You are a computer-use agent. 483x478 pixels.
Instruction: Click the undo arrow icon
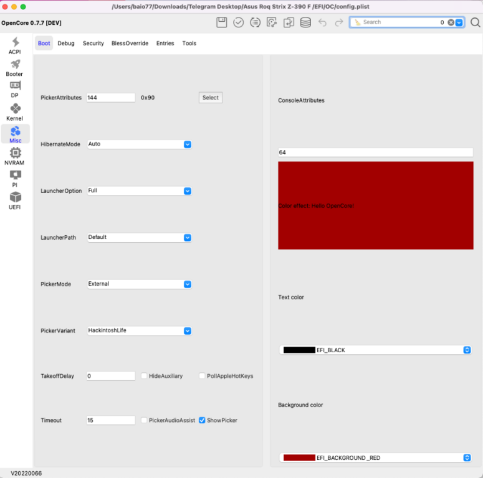(x=322, y=22)
